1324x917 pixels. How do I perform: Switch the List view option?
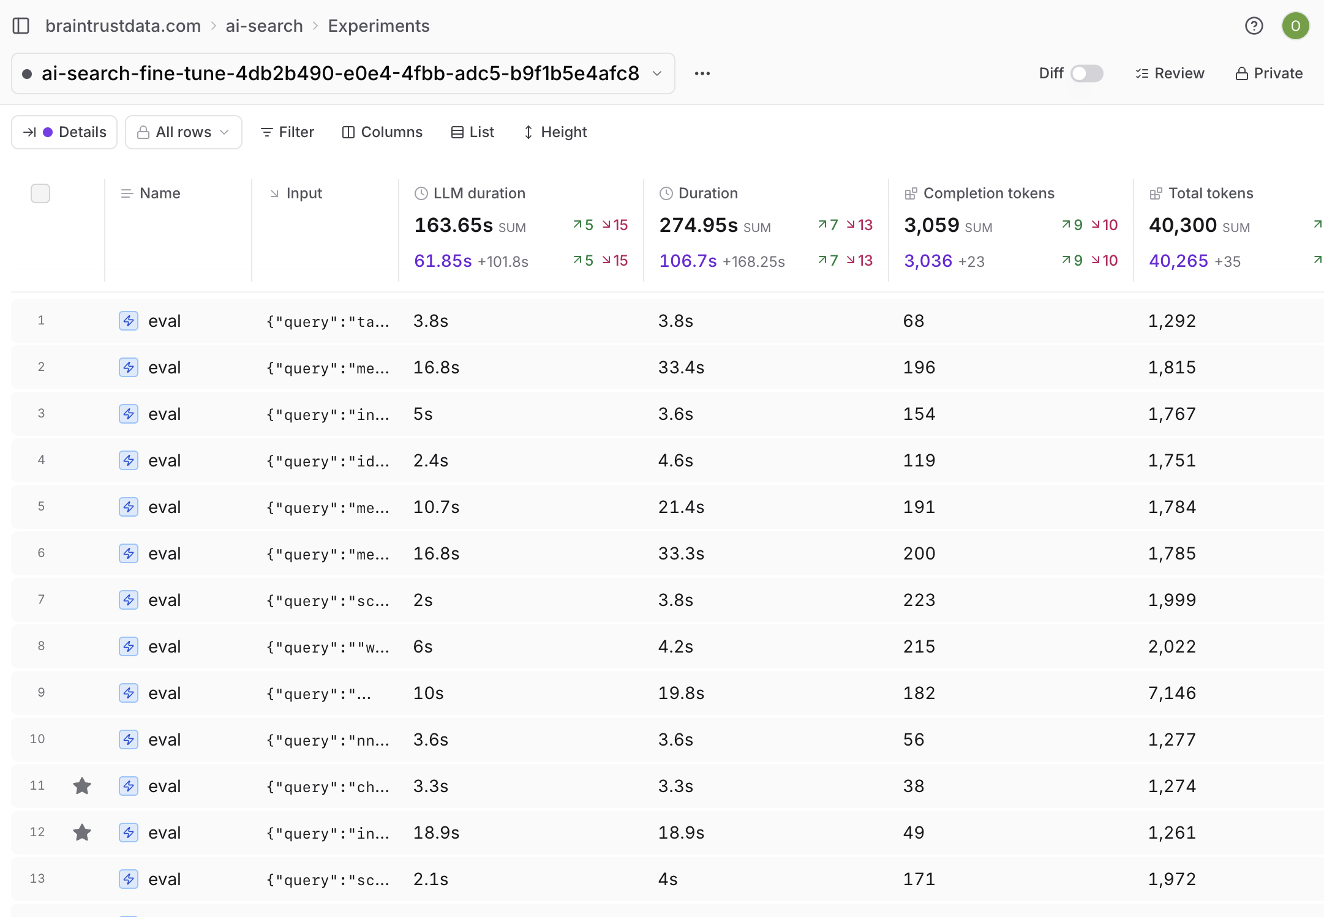pyautogui.click(x=472, y=132)
